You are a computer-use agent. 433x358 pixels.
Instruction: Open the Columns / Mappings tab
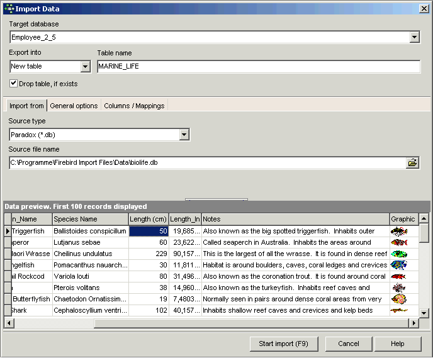[x=134, y=106]
